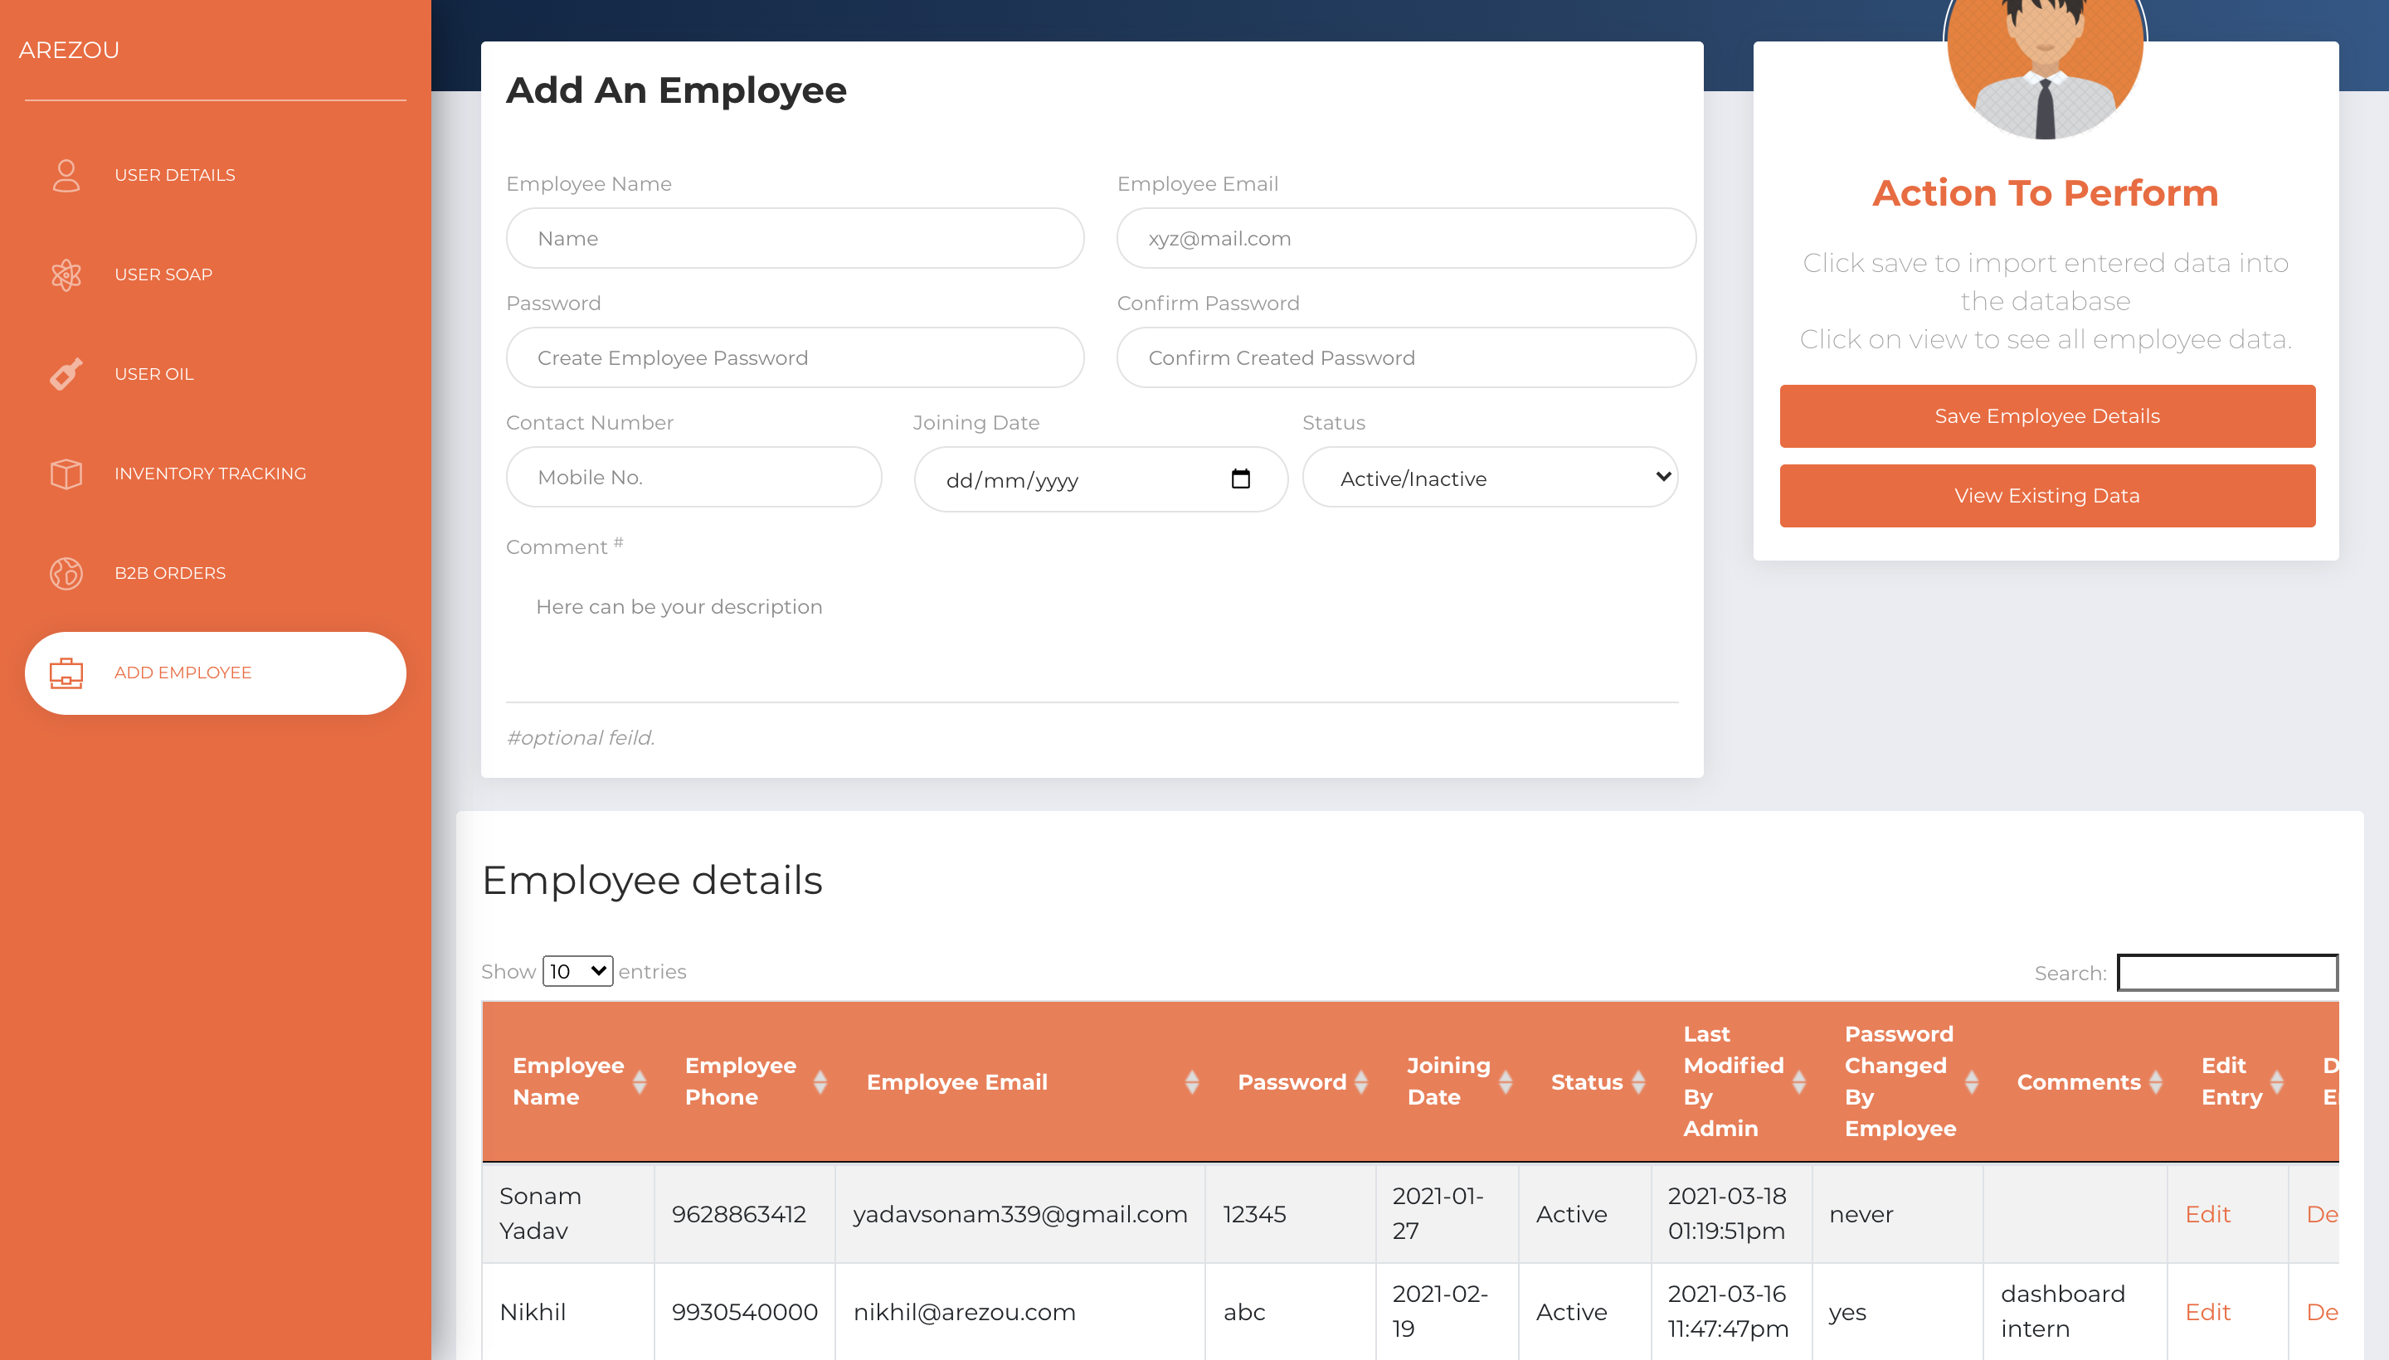Sort table by Password column arrows

click(x=1360, y=1081)
